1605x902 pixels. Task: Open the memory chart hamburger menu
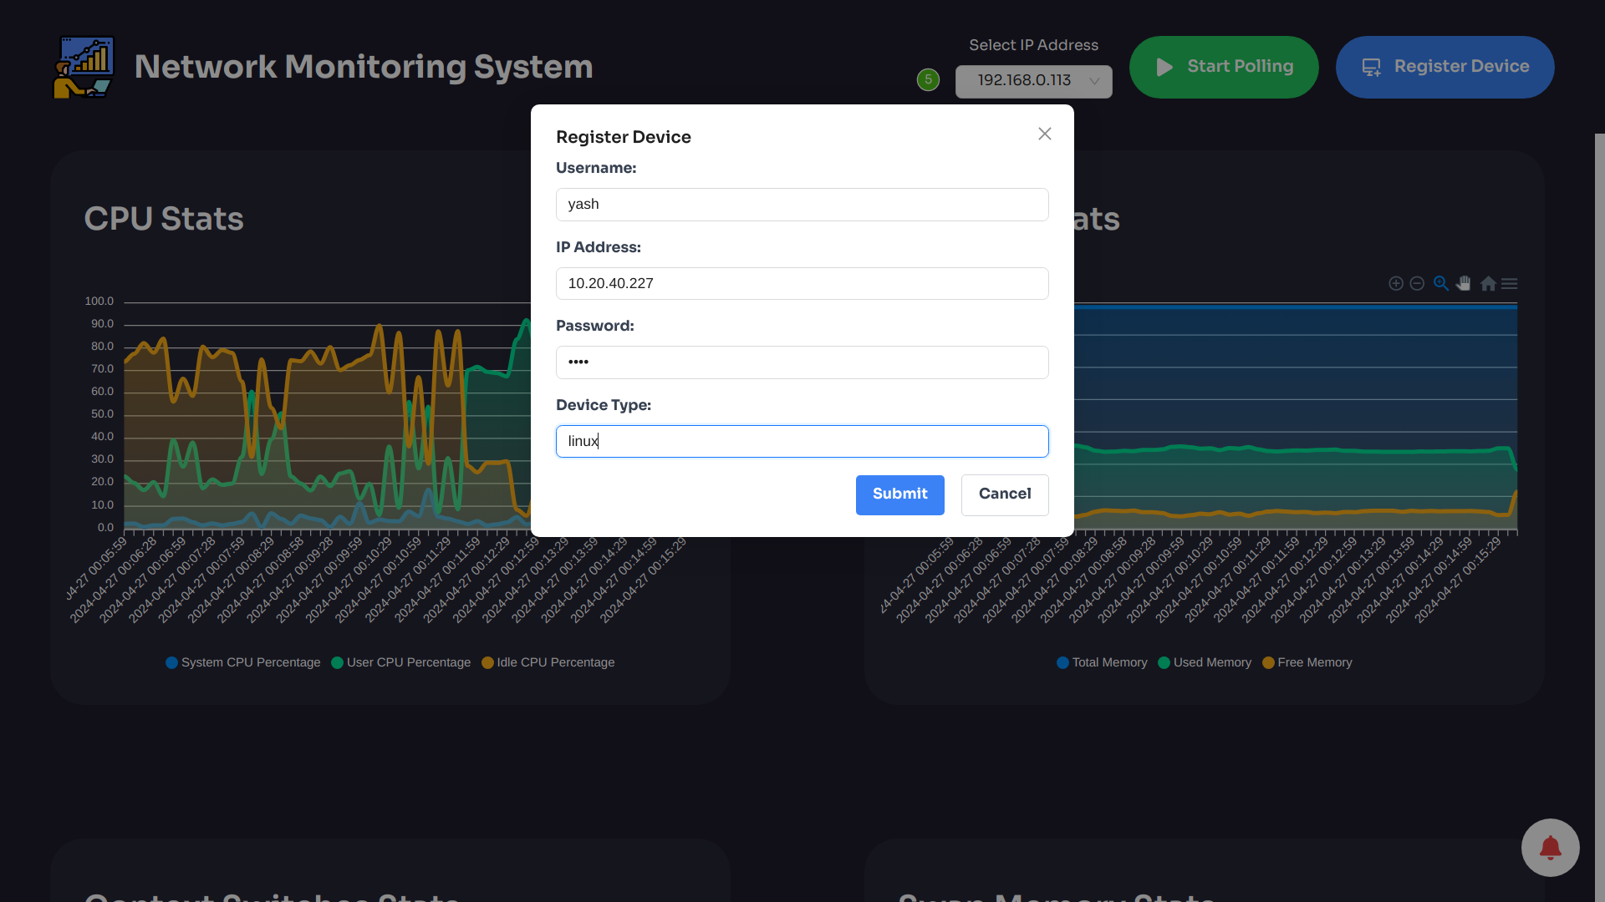(x=1510, y=284)
